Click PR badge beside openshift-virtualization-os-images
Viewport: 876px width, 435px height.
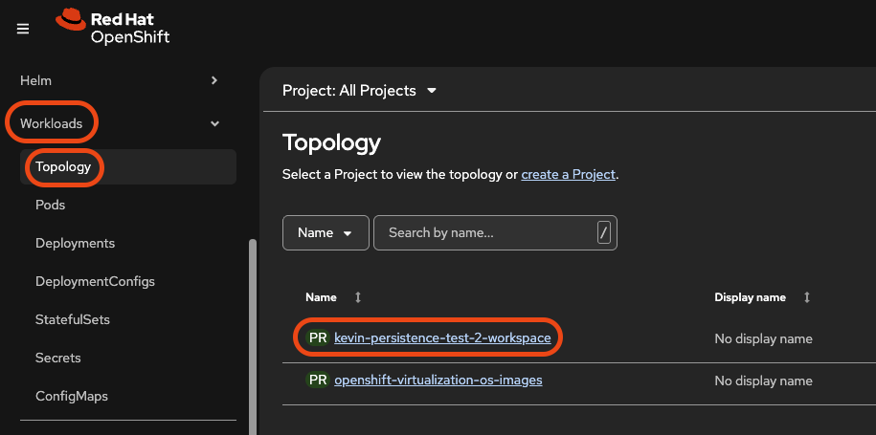(318, 381)
